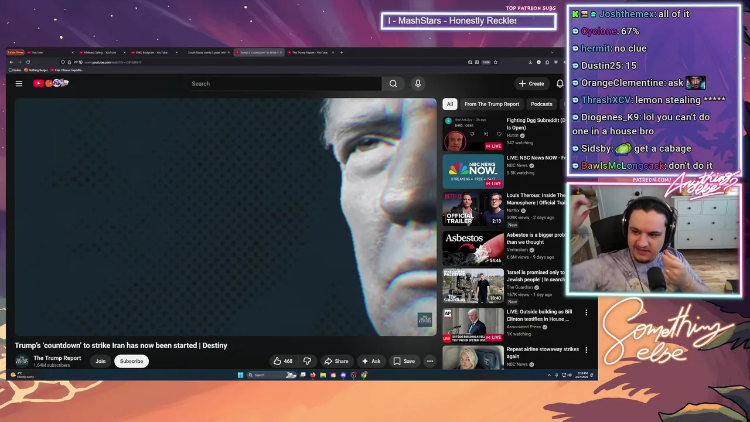Open Bill Clinton testifies live thumbnail

tap(473, 325)
